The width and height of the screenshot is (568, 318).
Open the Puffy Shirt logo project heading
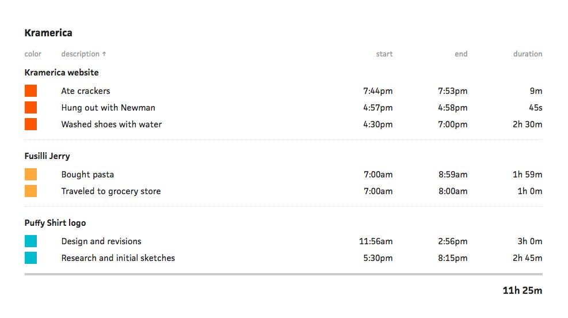[x=55, y=223]
